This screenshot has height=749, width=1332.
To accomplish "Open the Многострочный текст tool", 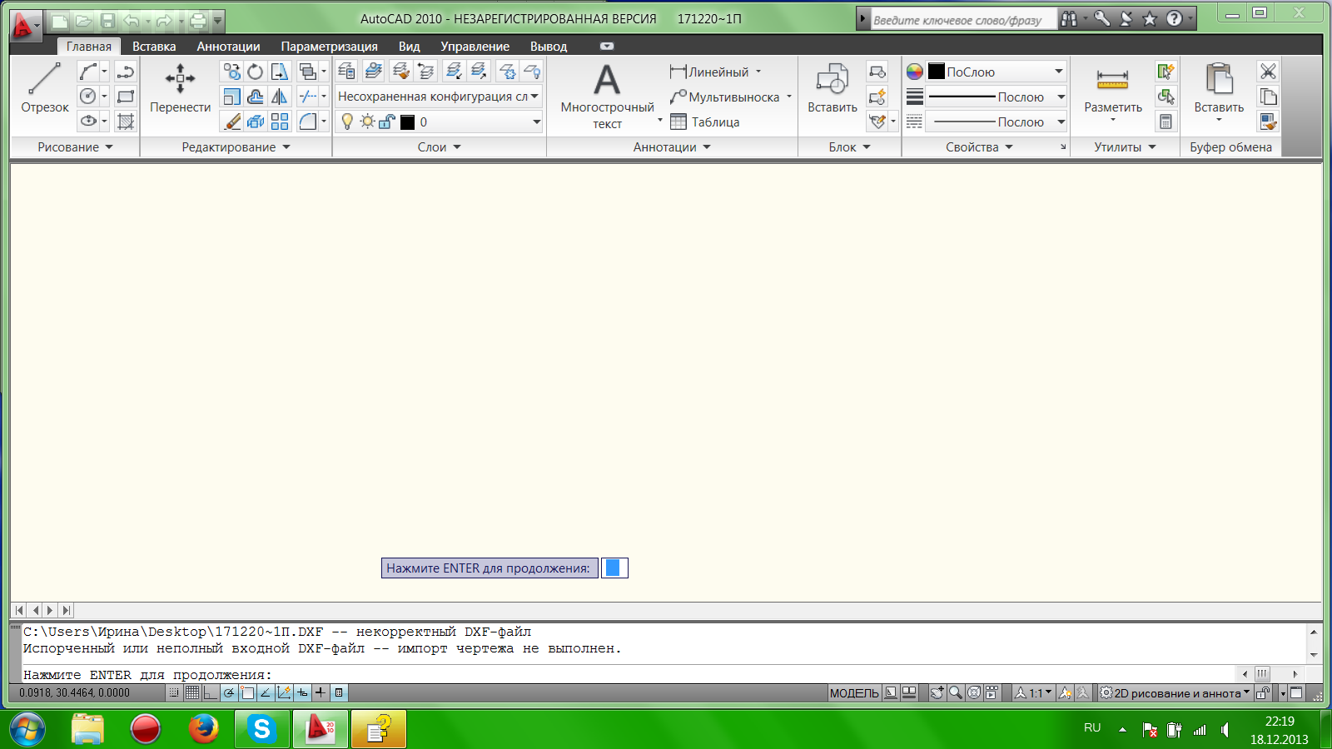I will (x=607, y=96).
